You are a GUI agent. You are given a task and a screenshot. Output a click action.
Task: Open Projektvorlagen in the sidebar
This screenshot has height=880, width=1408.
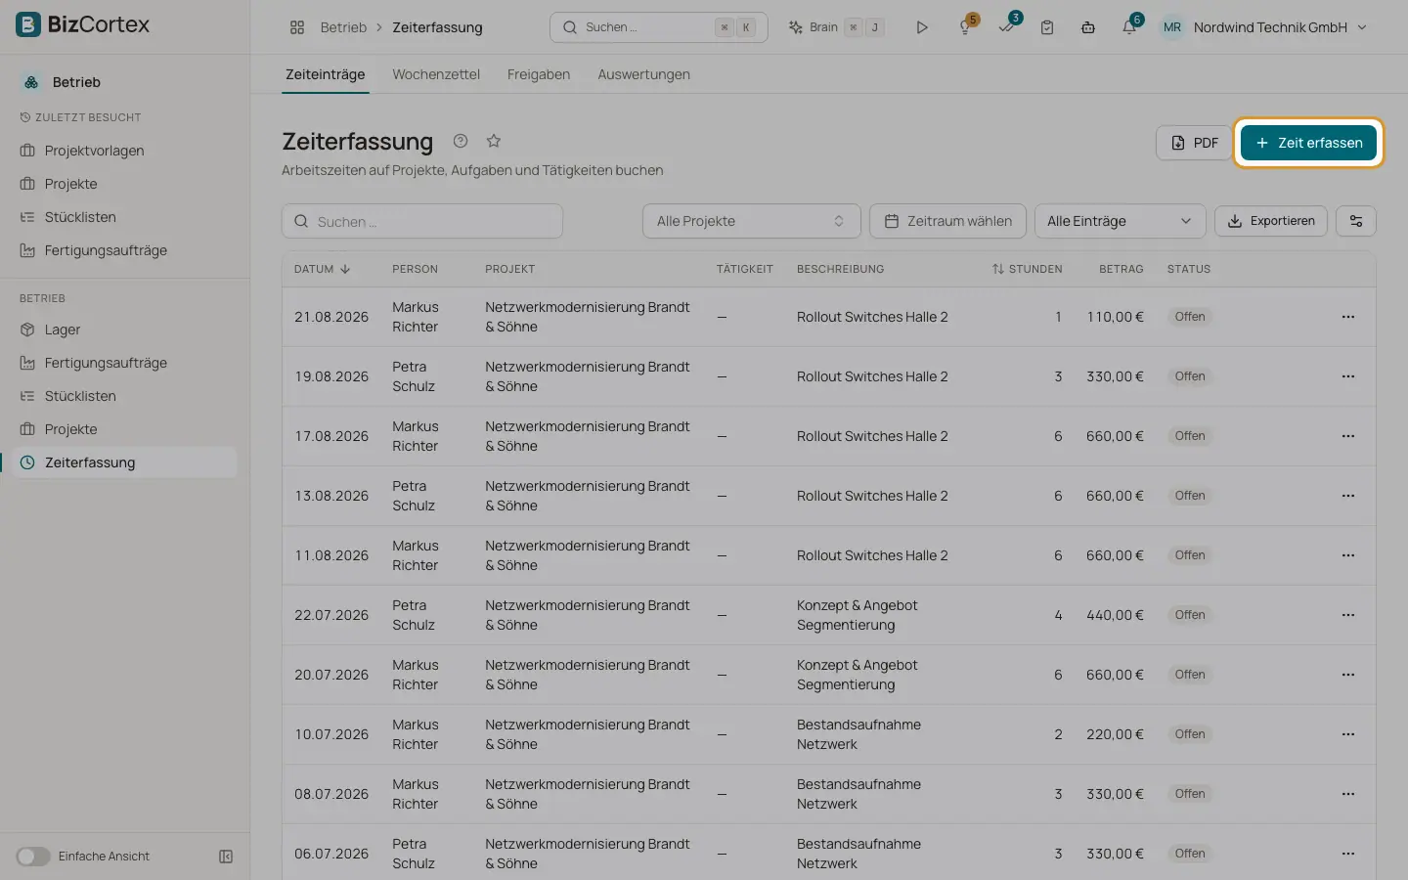click(x=94, y=151)
